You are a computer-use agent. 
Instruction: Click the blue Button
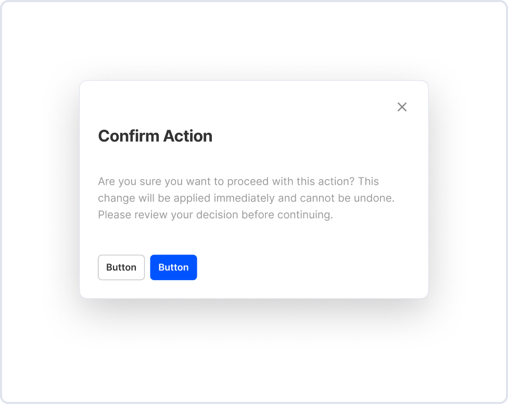click(x=173, y=267)
